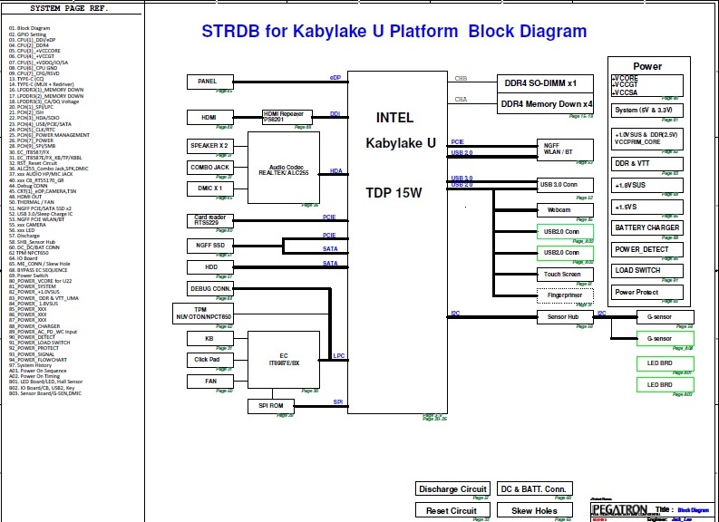Image resolution: width=719 pixels, height=522 pixels.
Task: Click the PANEL block
Action: (x=210, y=82)
